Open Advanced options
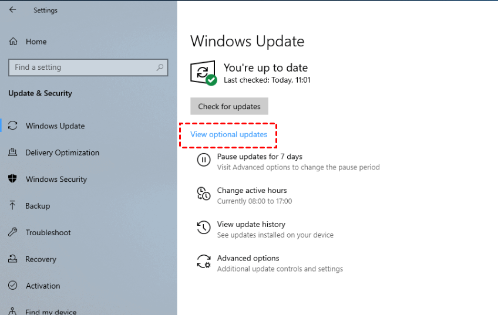The width and height of the screenshot is (498, 315). (248, 258)
